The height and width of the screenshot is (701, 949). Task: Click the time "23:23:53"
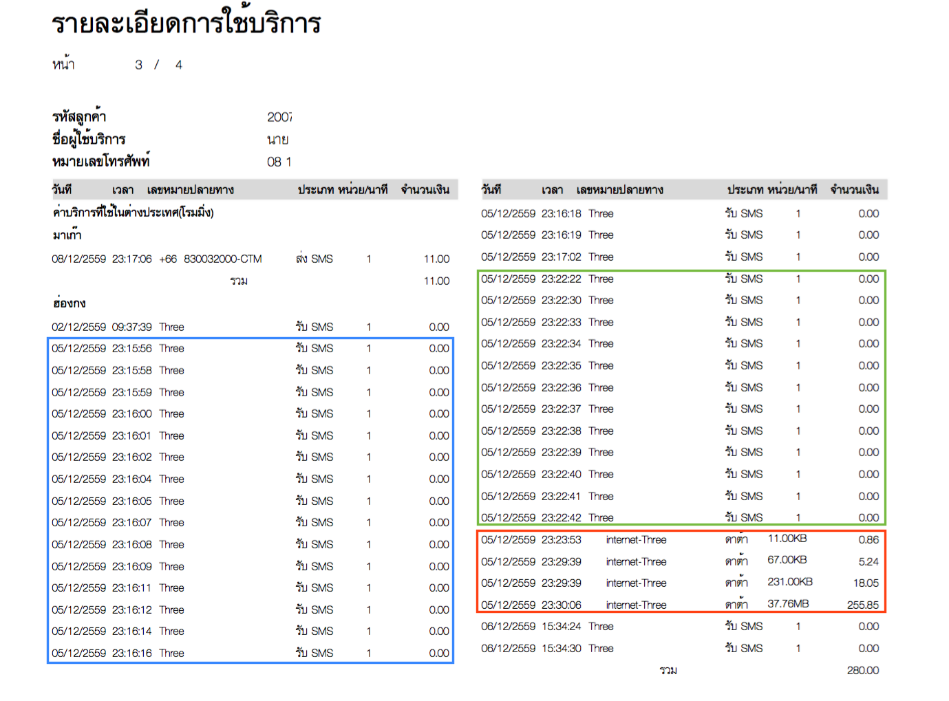(x=562, y=540)
